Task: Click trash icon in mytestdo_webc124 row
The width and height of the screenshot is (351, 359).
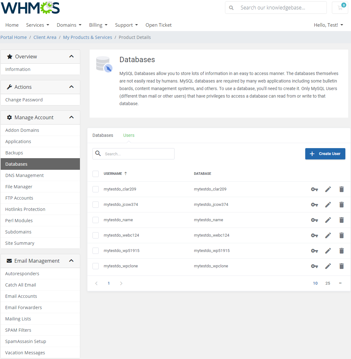Action: click(341, 235)
